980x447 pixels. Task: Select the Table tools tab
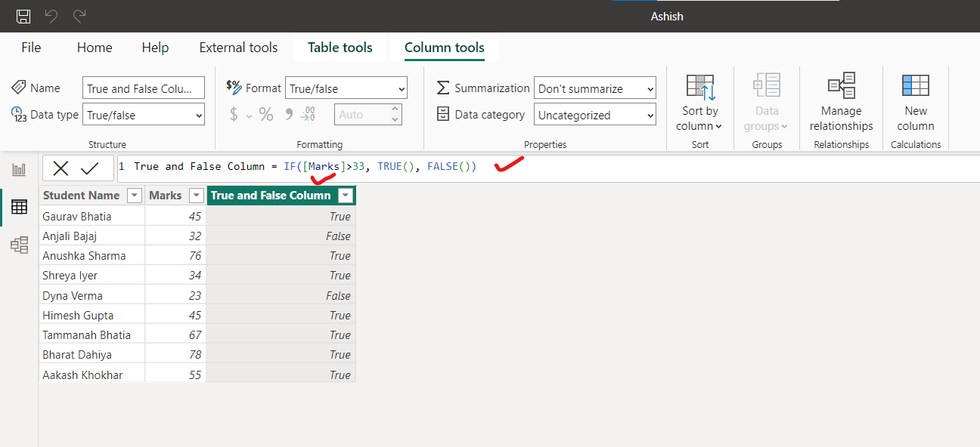[x=340, y=47]
